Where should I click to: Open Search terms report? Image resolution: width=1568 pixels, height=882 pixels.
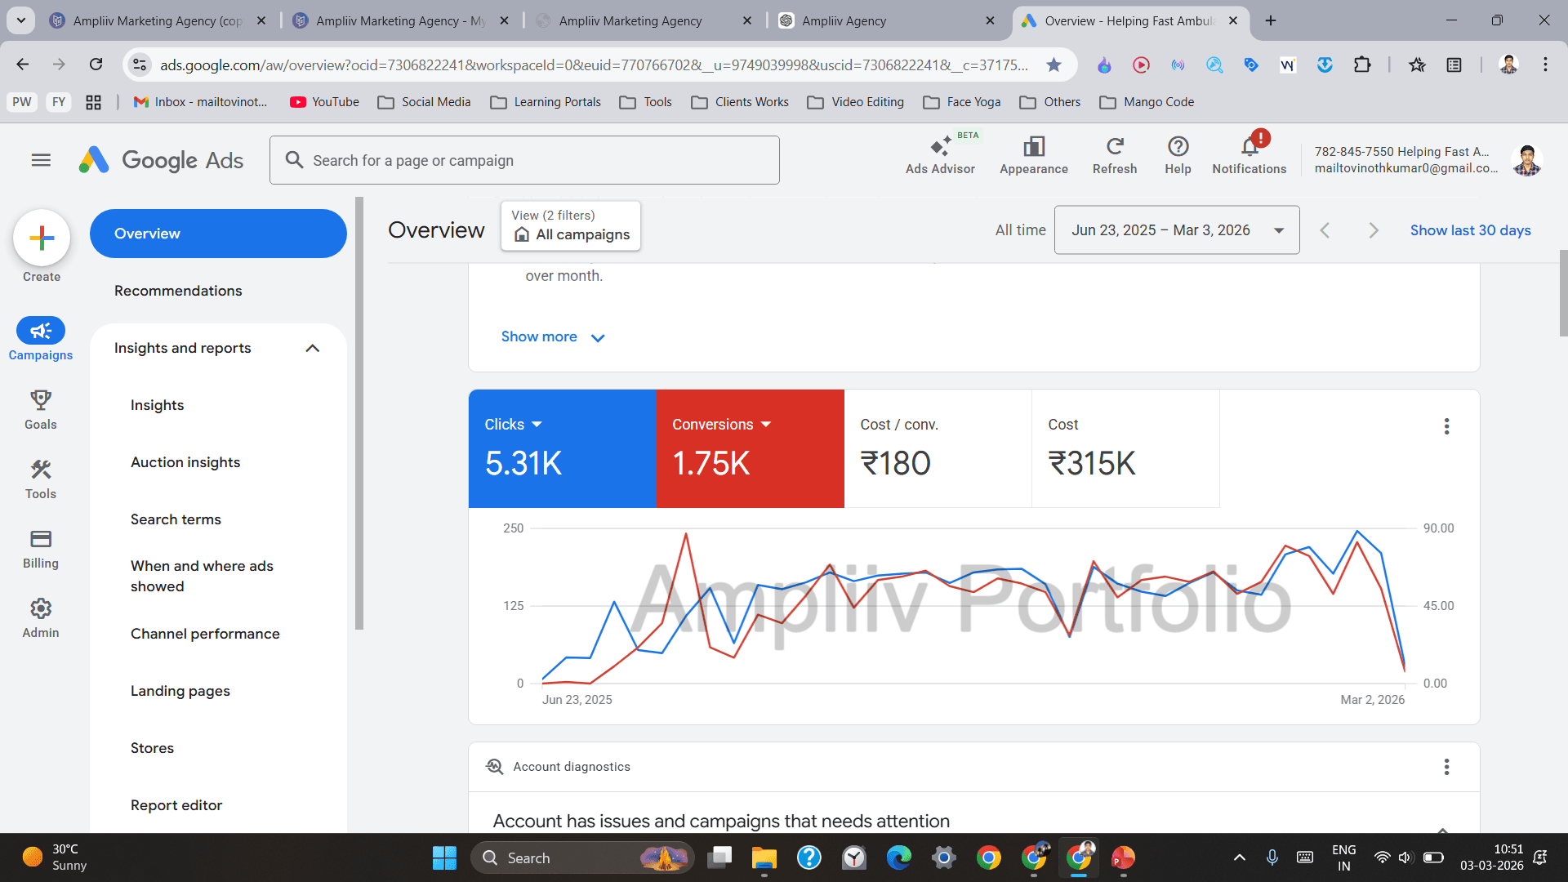point(176,519)
